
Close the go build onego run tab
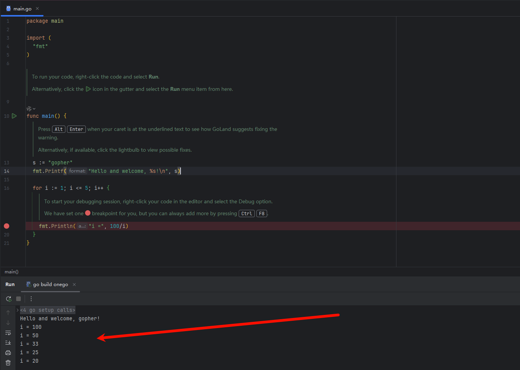tap(74, 285)
